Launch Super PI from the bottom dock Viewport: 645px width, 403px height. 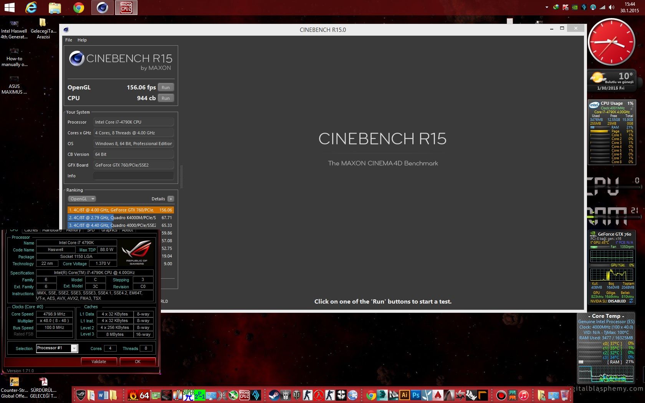(189, 395)
